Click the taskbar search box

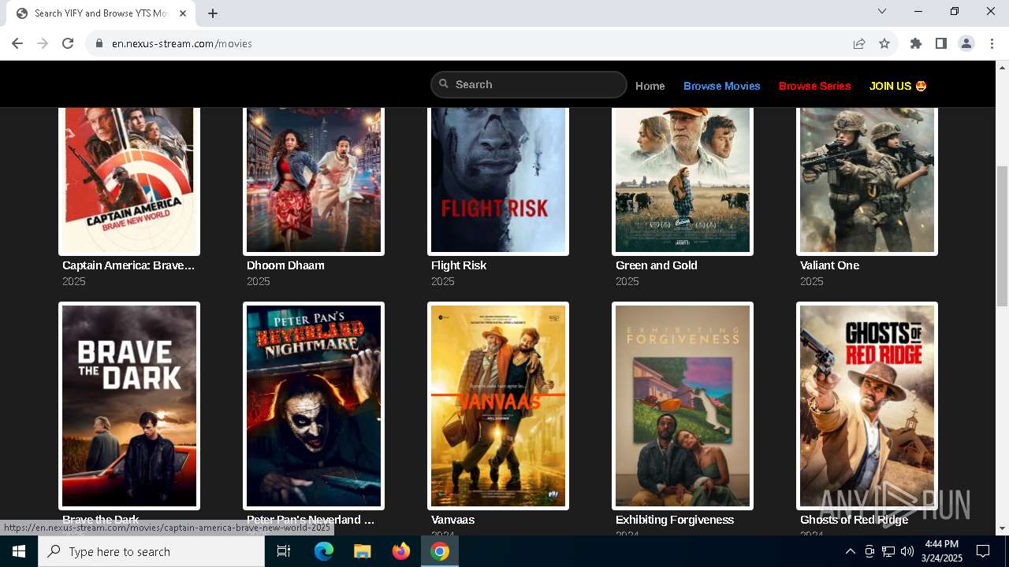151,551
